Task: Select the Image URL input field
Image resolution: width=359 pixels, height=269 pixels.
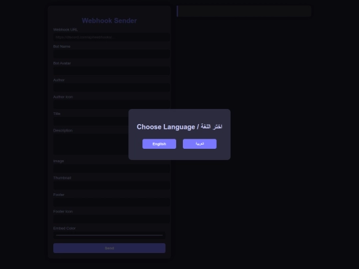Action: click(112, 169)
